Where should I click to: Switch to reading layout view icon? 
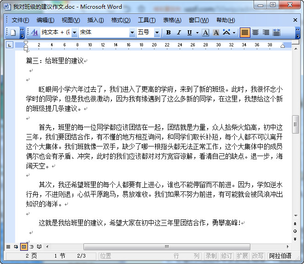tap(39, 247)
